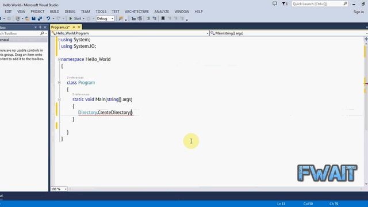Open the VIEW menu
The width and height of the screenshot is (368, 207).
(21, 11)
